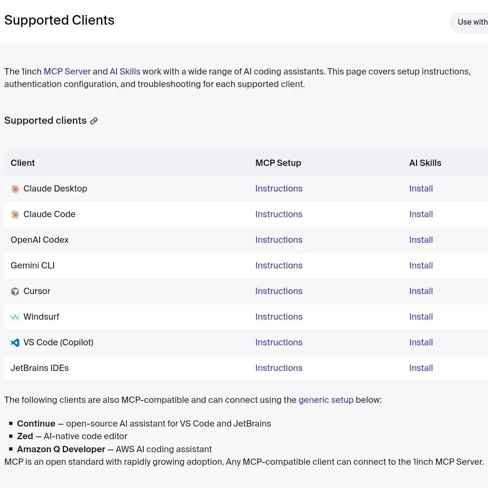488x488 pixels.
Task: Open MCP Instructions for Windsurf
Action: click(x=279, y=317)
